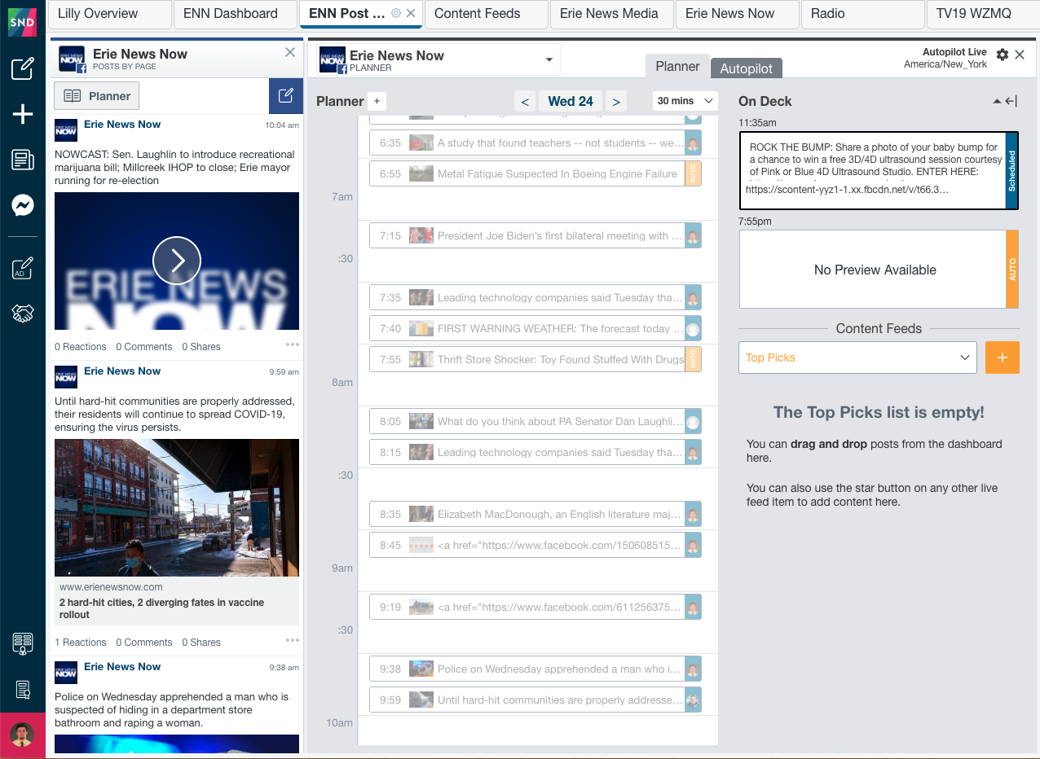
Task: Switch to the Content Feeds tab
Action: click(x=486, y=13)
